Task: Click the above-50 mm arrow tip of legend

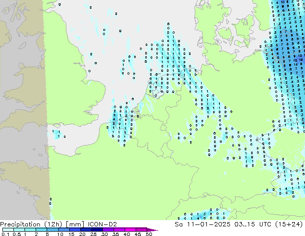Action: [x=152, y=230]
